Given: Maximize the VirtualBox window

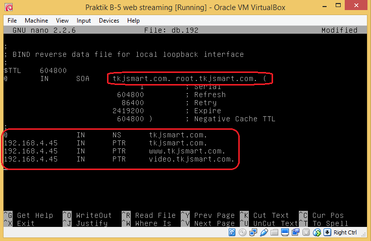Looking at the screenshot, I should pyautogui.click(x=338, y=6).
